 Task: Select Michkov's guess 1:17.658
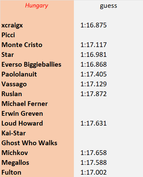[x=108, y=153]
